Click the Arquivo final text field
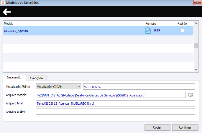Viewport: 202px width, 133px height. pos(116,103)
